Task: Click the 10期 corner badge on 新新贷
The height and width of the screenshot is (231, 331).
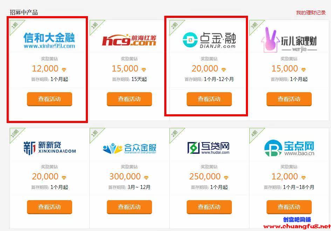Action: [x=15, y=134]
